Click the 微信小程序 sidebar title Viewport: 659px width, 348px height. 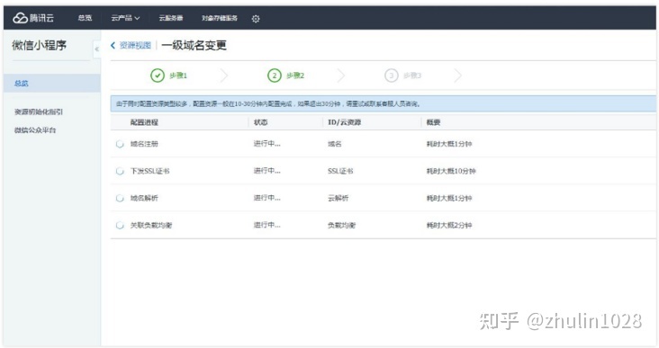tap(39, 45)
